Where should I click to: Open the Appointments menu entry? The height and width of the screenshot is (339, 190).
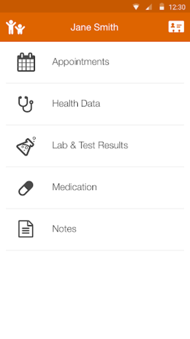tap(81, 62)
